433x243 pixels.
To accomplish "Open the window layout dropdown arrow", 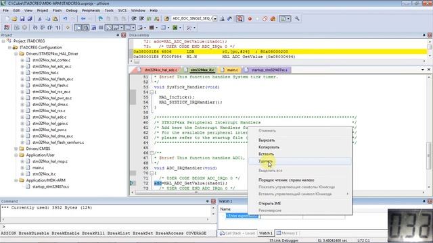I will [x=289, y=19].
